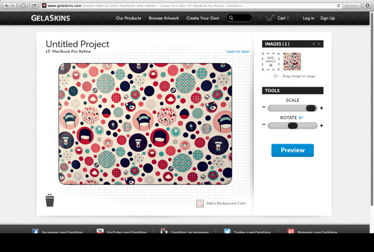This screenshot has width=374, height=252.
Task: Open the Instagram footer icon
Action: [164, 231]
